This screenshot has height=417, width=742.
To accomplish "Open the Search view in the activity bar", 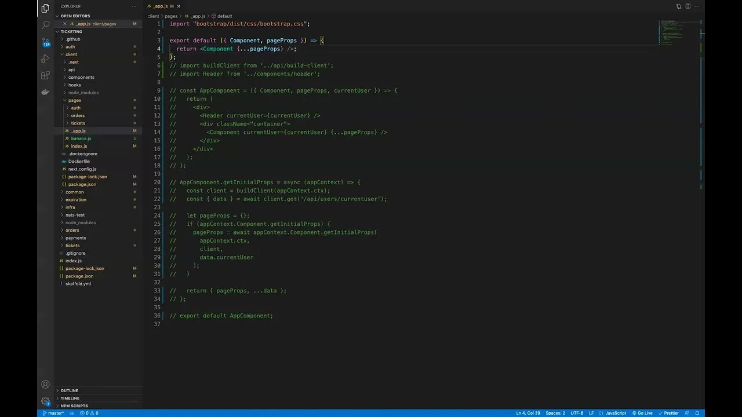I will pos(45,25).
